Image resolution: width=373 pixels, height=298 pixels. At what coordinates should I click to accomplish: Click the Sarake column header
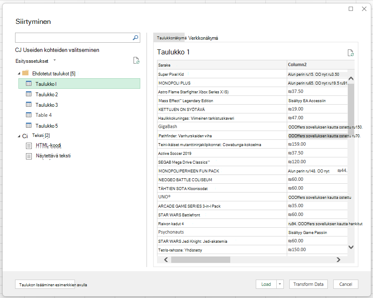[222, 65]
